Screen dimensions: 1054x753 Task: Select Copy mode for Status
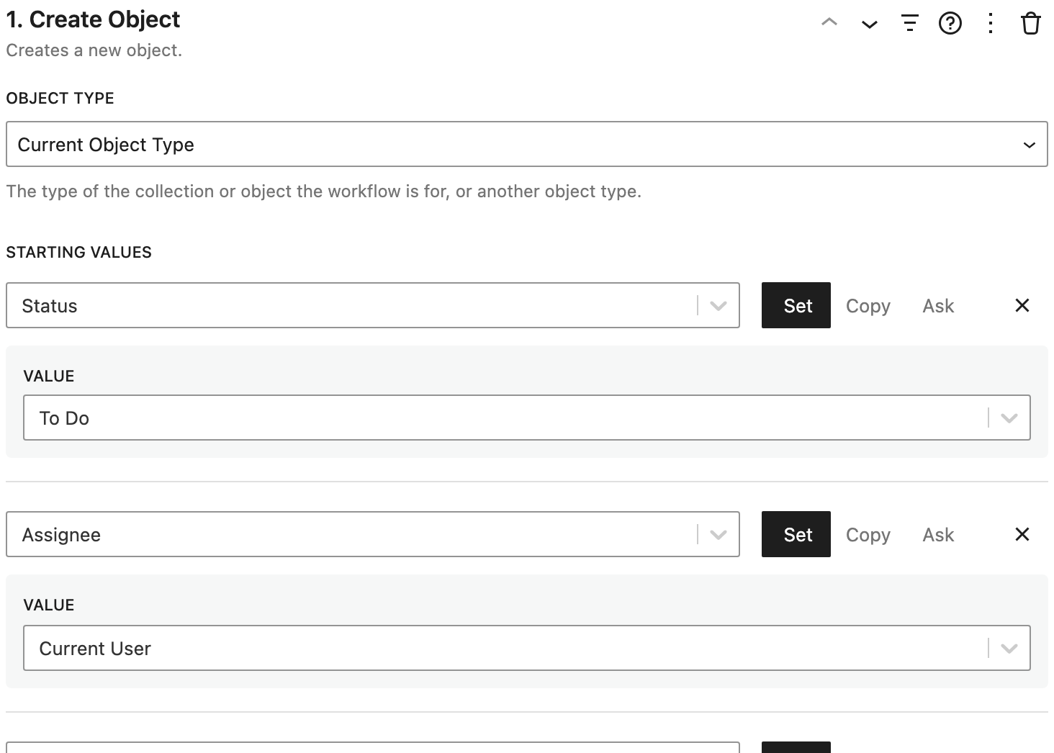tap(868, 306)
